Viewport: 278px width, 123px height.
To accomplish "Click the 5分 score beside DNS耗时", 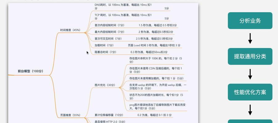I will pos(167,8).
